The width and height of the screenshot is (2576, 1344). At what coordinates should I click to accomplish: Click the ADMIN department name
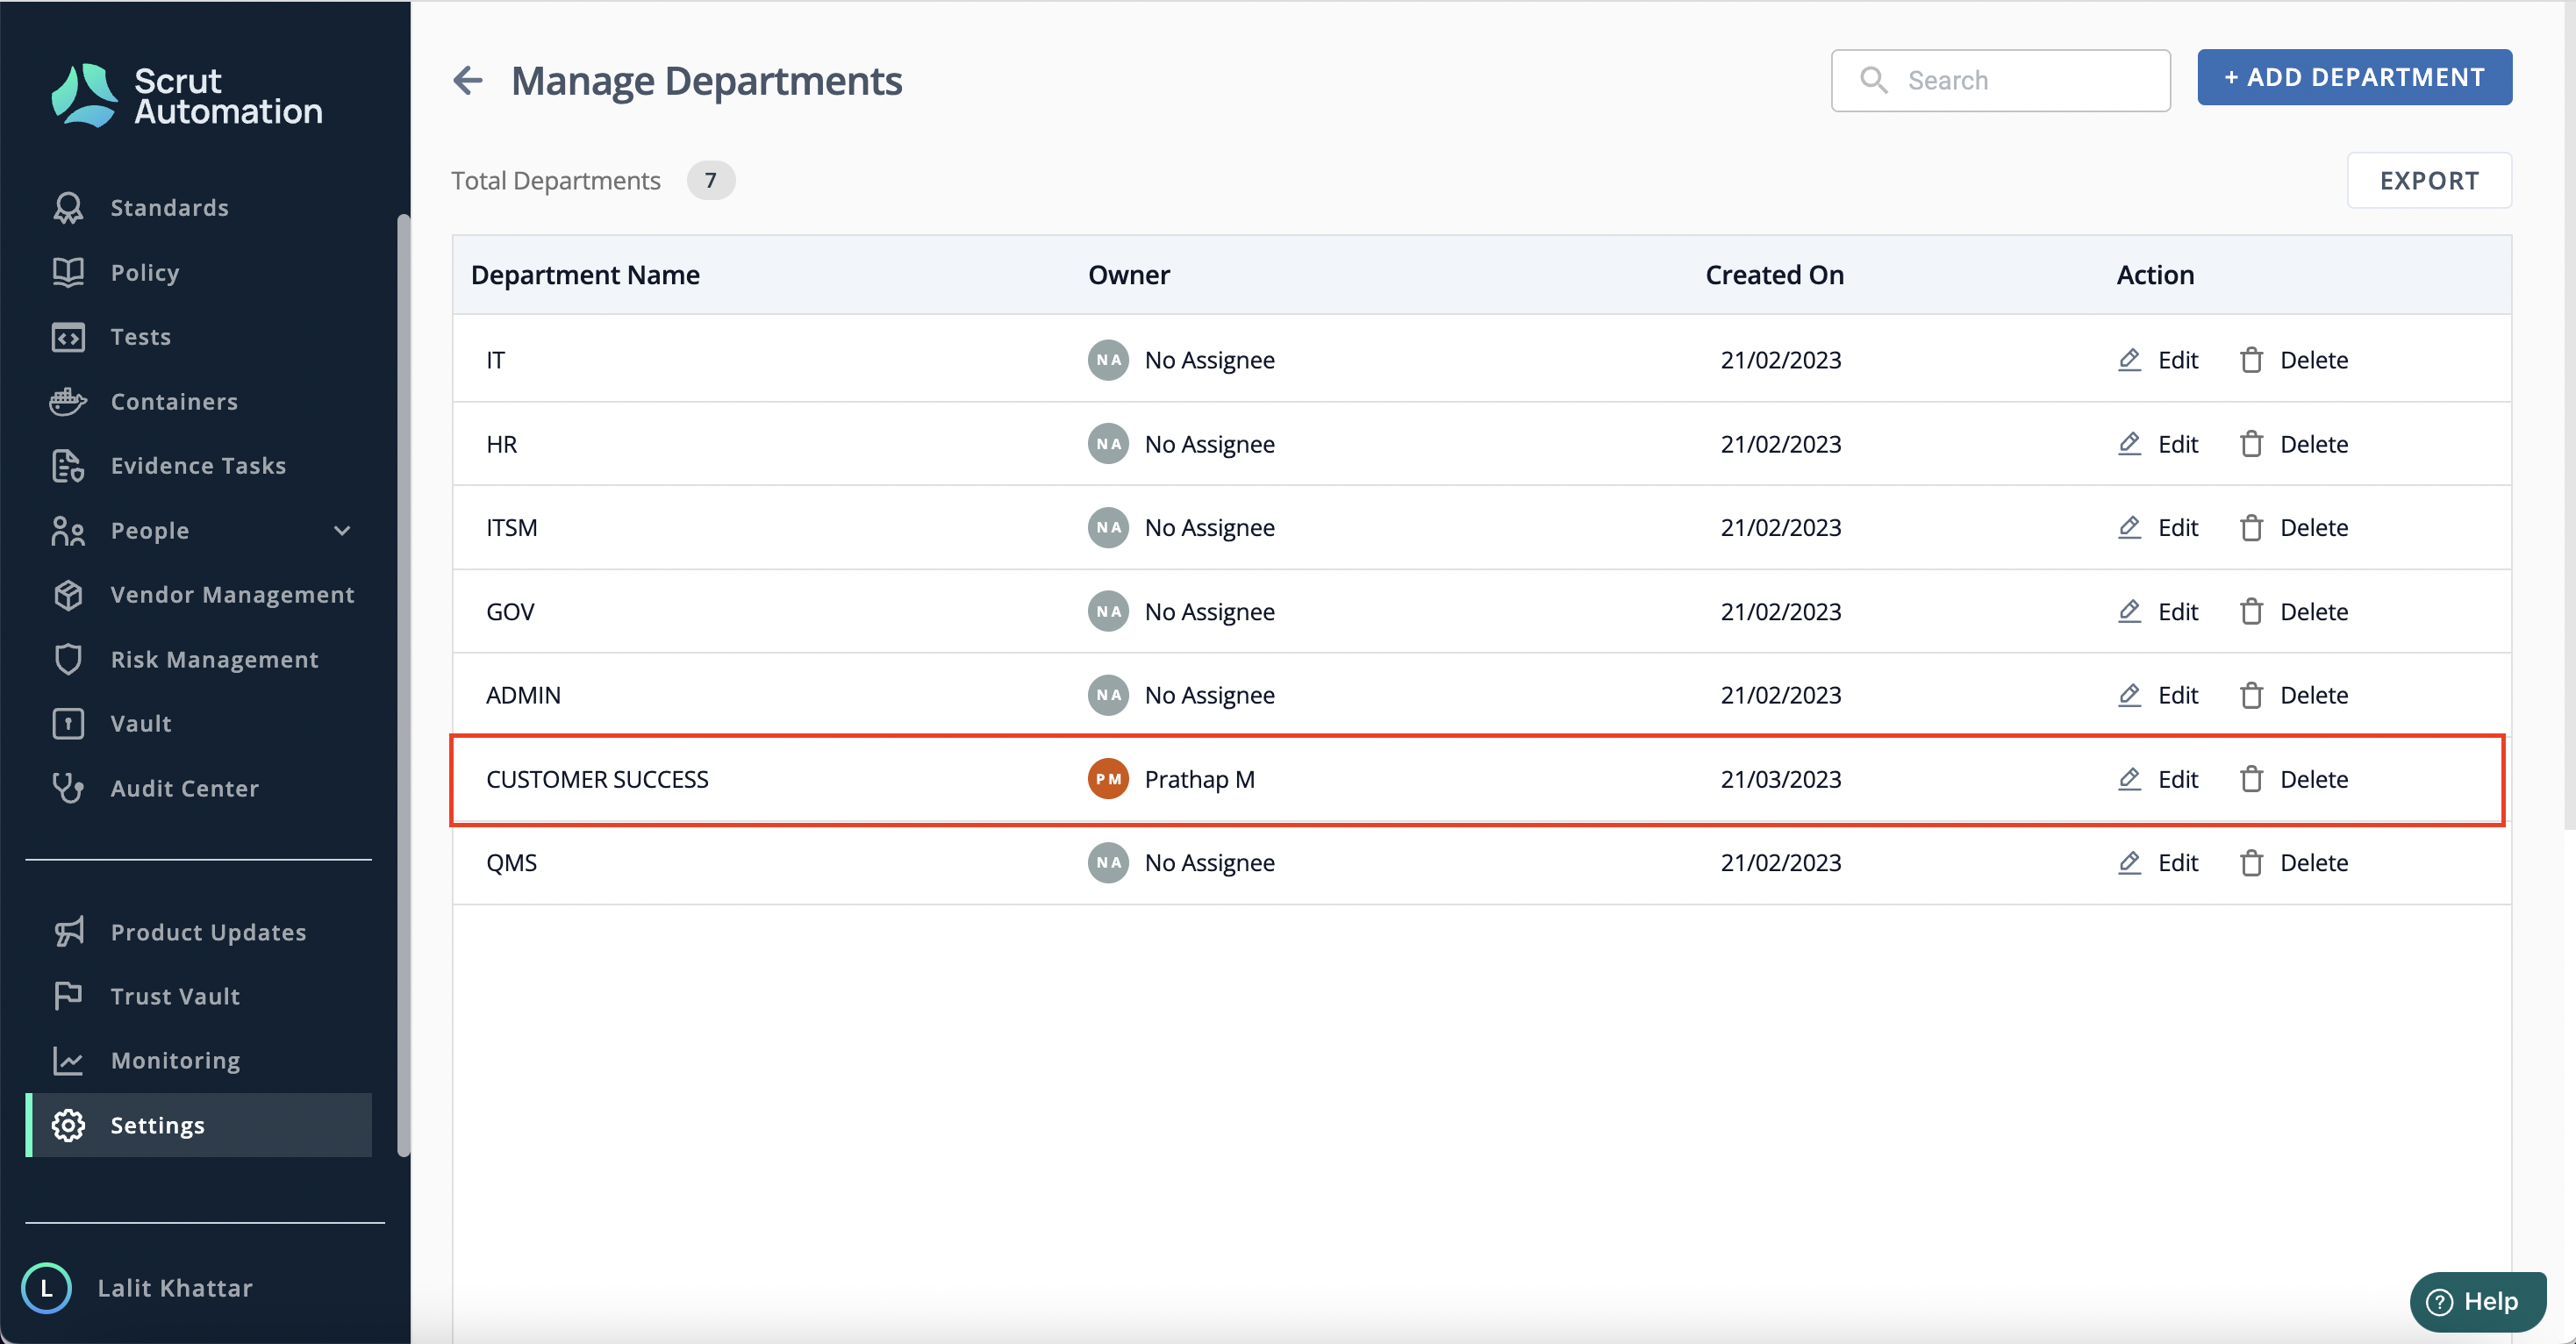523,695
